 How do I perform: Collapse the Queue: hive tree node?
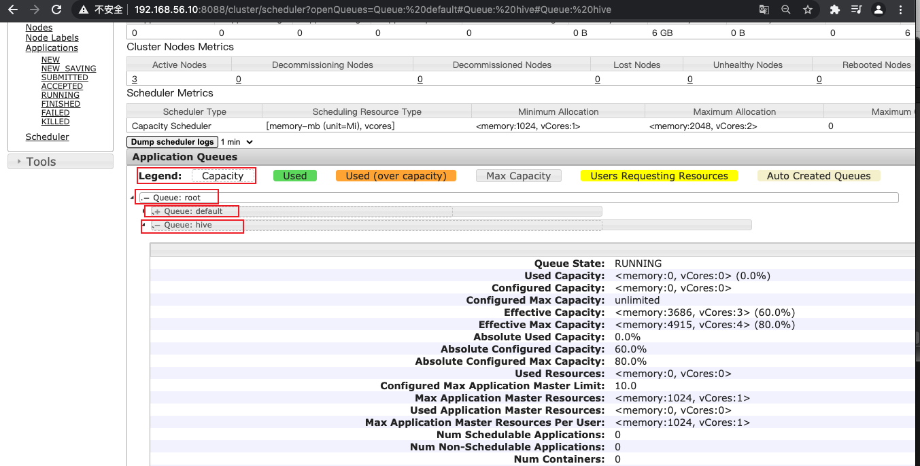[143, 225]
